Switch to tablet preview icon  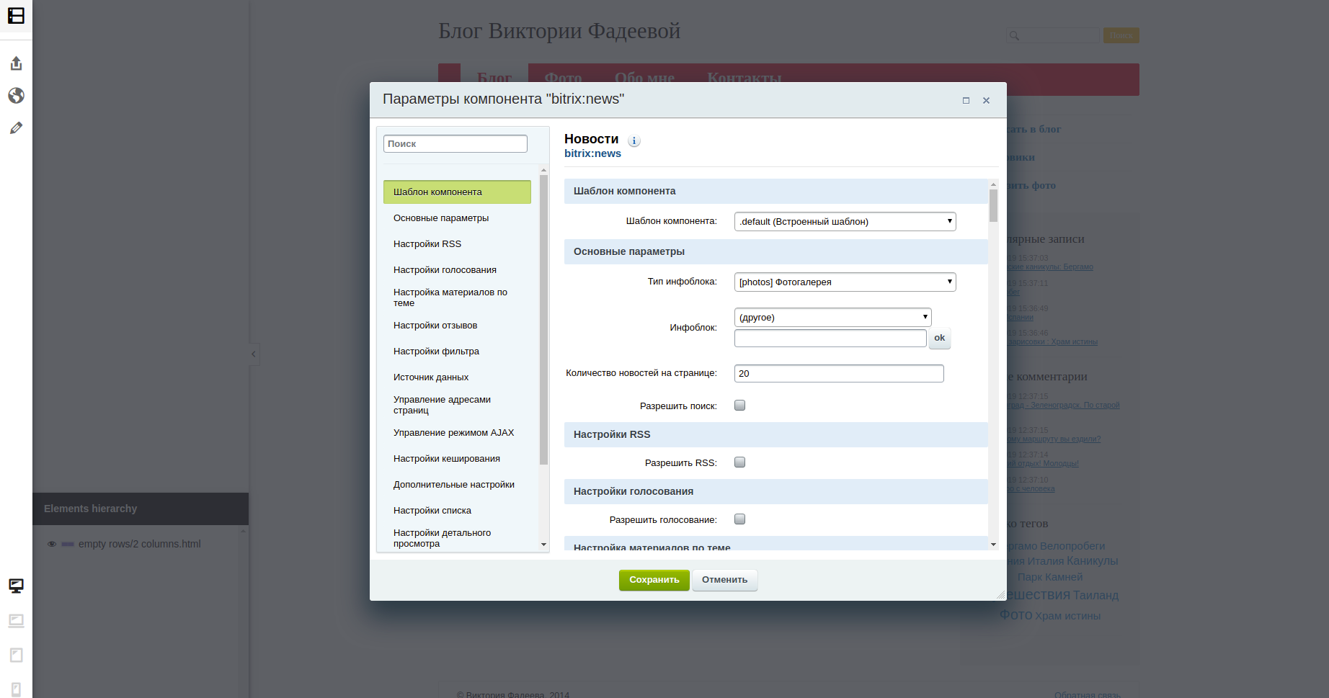(16, 655)
